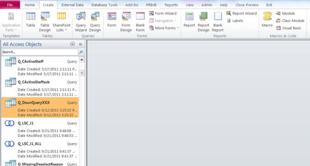Open the Database Tools tab
The width and height of the screenshot is (310, 166).
[x=104, y=5]
